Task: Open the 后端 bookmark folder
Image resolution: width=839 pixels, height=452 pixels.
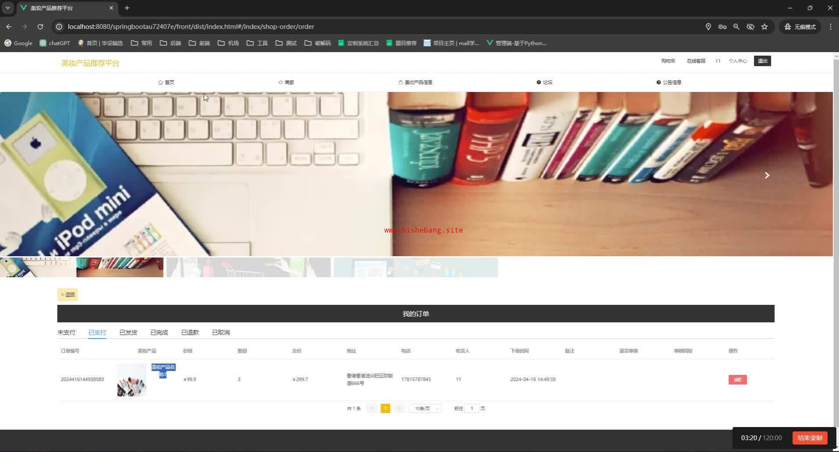Action: pyautogui.click(x=170, y=43)
